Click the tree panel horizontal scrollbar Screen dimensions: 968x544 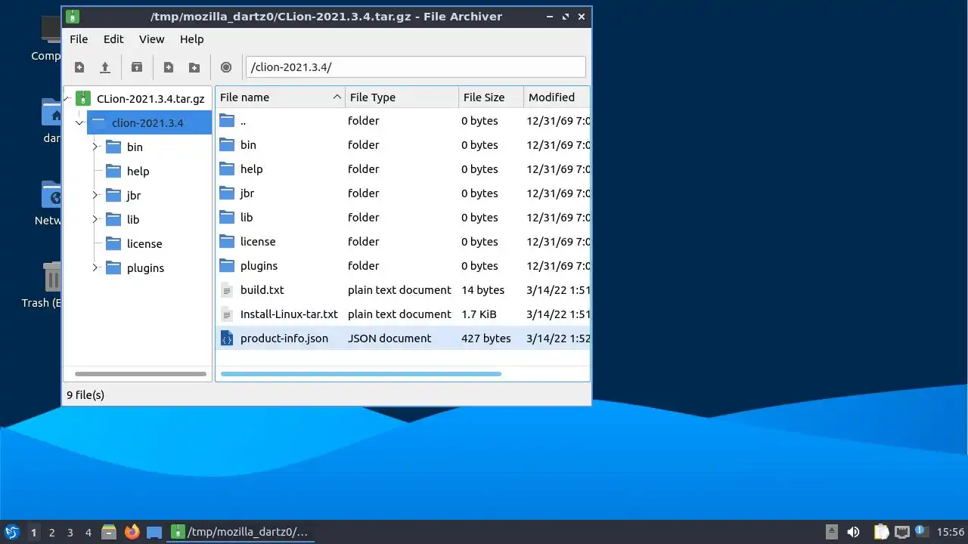[141, 373]
